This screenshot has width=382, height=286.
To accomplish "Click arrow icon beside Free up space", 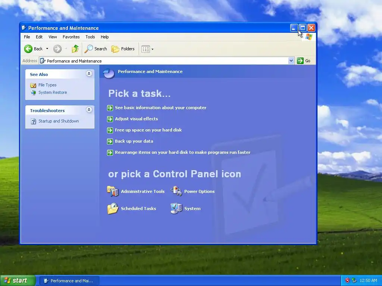I will pos(110,130).
